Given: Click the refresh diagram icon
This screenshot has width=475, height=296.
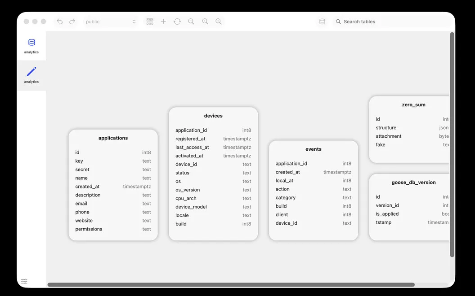Looking at the screenshot, I should 177,22.
